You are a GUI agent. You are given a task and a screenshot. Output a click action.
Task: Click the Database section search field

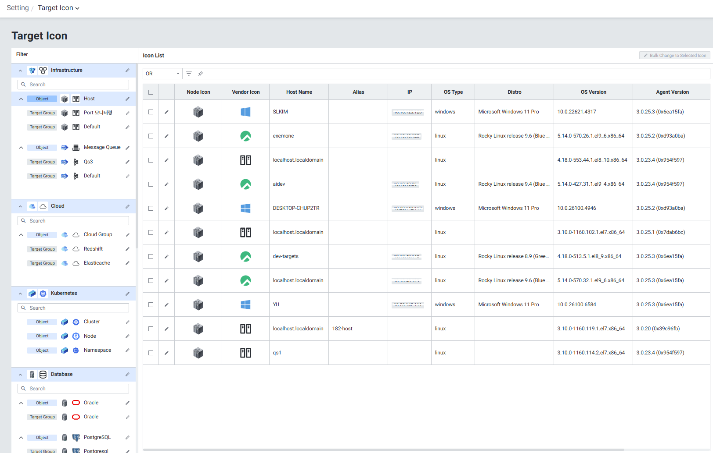click(73, 389)
